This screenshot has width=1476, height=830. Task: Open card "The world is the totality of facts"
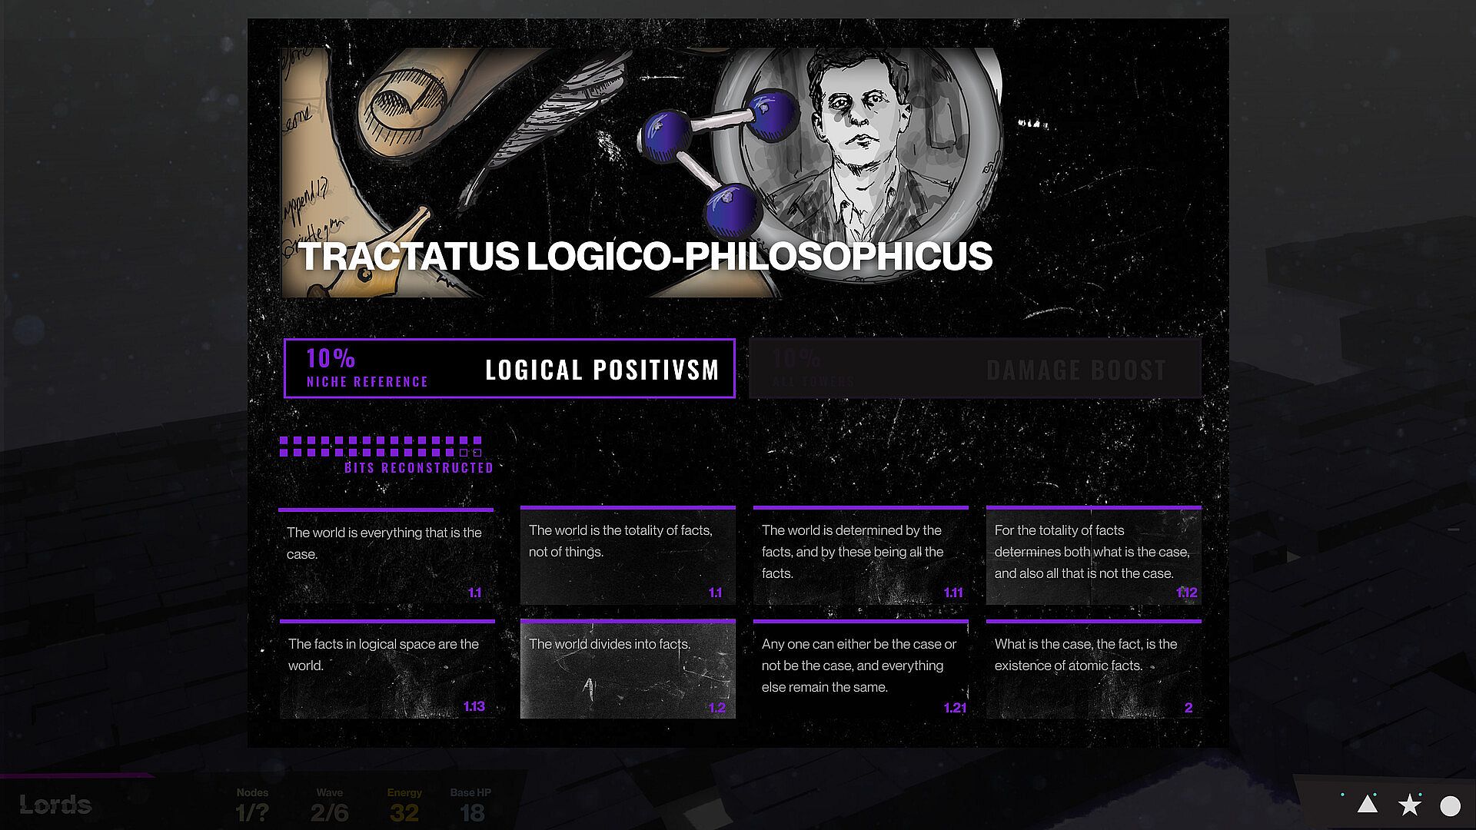tap(628, 555)
